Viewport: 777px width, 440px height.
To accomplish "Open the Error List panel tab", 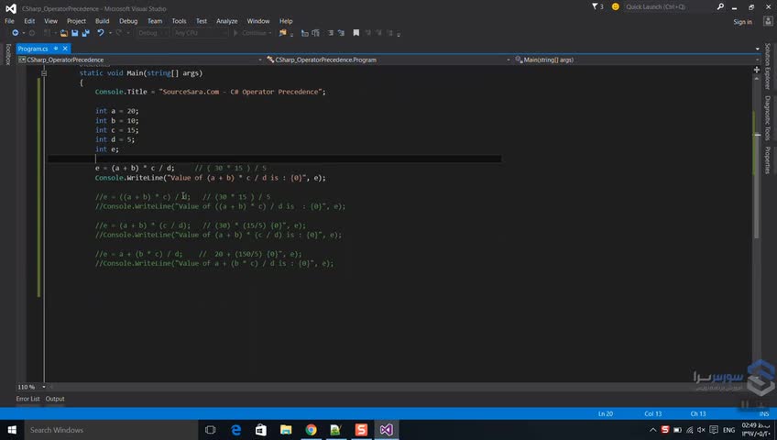I will click(x=27, y=399).
